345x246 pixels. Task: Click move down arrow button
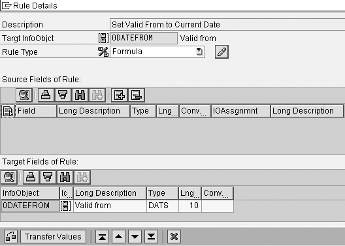[x=135, y=237]
